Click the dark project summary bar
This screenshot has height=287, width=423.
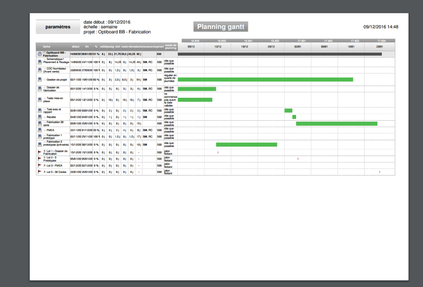point(280,54)
